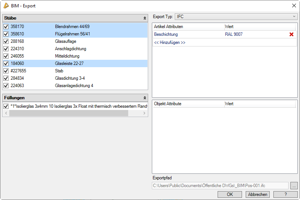Screen dimensions: 300x200
Task: Uncheck the Blendrahmen 44/69 checkbox
Action: (x=6, y=27)
